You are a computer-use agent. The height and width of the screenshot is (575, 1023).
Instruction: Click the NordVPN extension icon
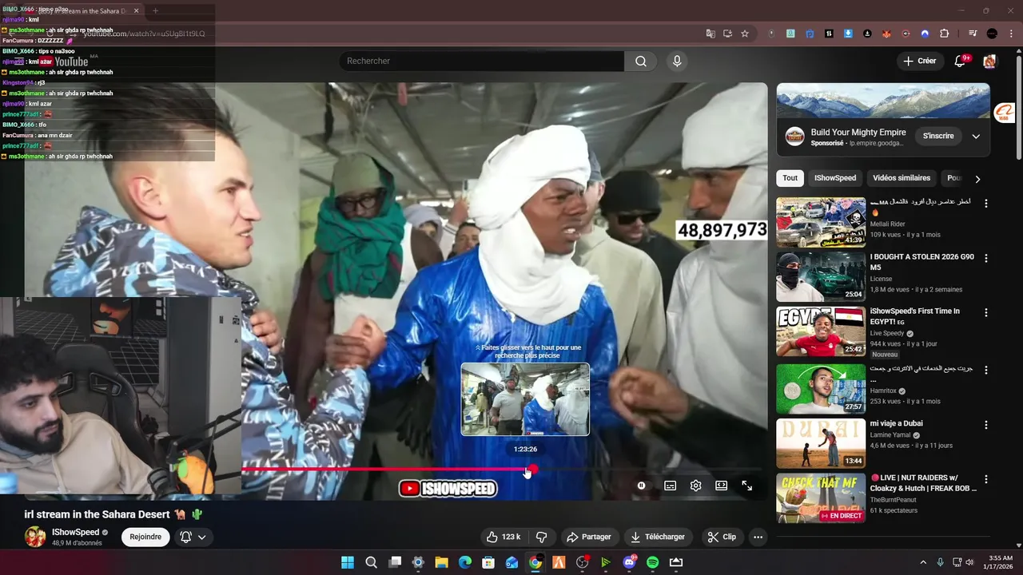click(x=925, y=34)
